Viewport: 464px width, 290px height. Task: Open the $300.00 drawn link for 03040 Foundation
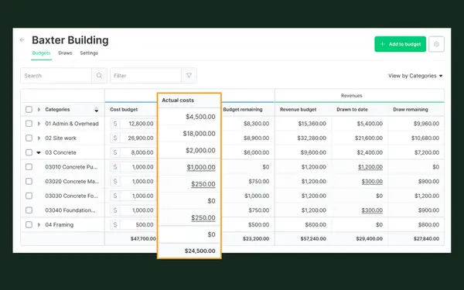(x=372, y=210)
